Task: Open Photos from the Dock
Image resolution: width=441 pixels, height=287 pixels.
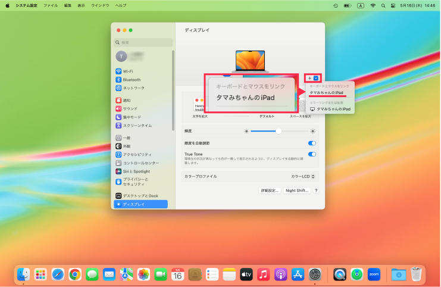Action: click(x=143, y=274)
